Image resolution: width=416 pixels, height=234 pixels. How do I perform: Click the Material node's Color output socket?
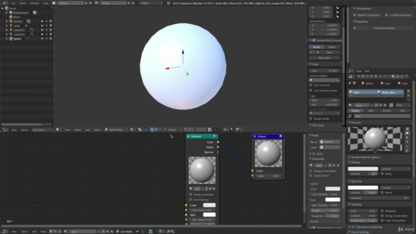point(218,142)
